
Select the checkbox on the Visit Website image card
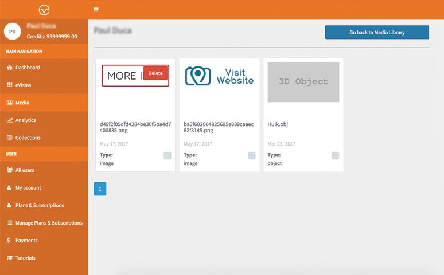[x=251, y=155]
